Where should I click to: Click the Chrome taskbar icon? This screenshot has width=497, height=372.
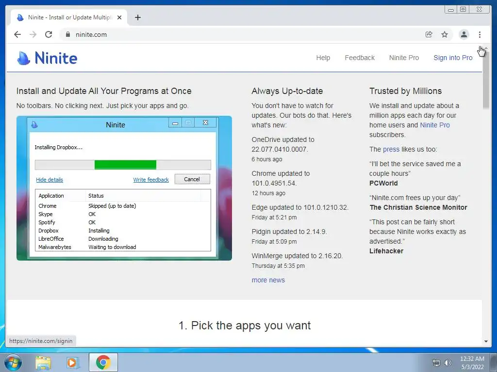pyautogui.click(x=103, y=362)
